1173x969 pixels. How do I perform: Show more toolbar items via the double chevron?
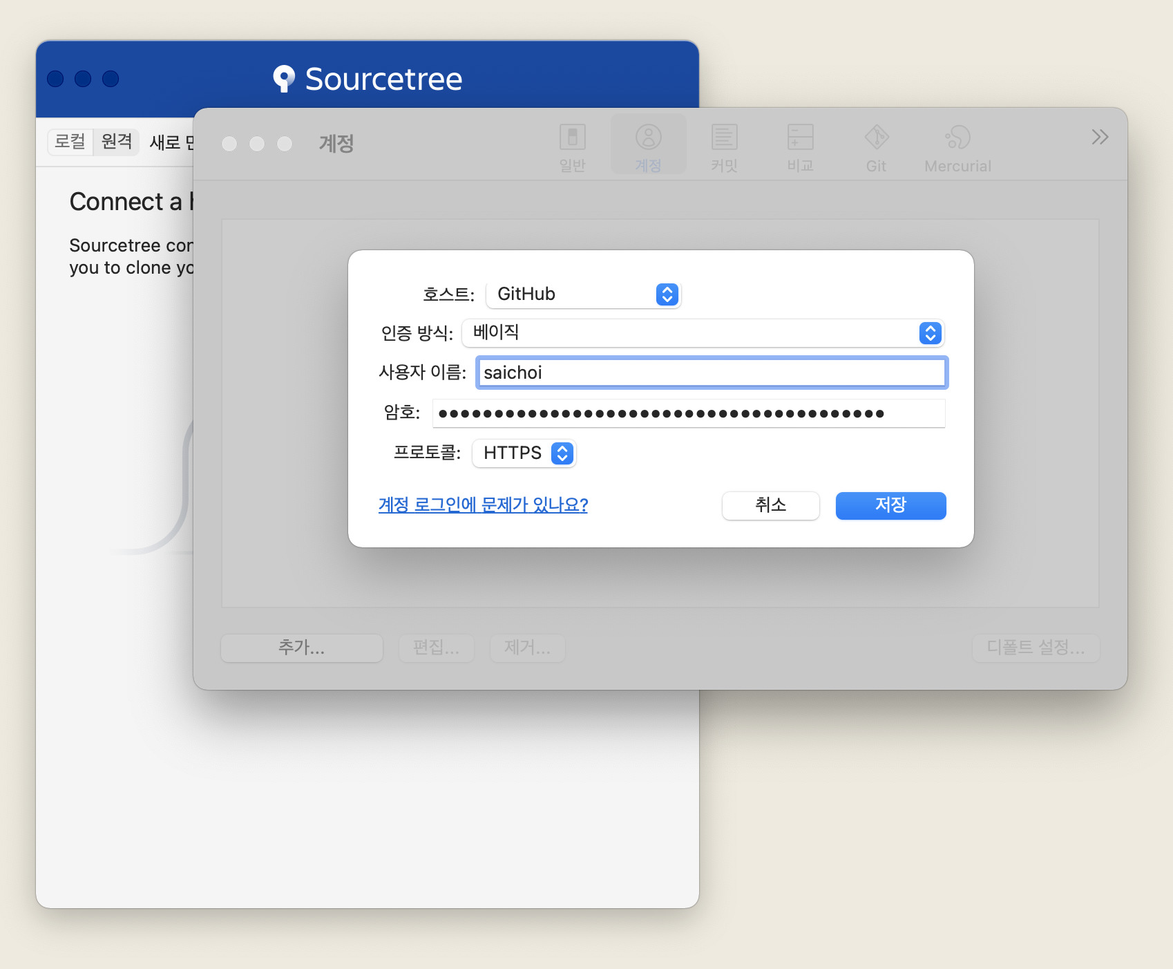click(x=1100, y=137)
